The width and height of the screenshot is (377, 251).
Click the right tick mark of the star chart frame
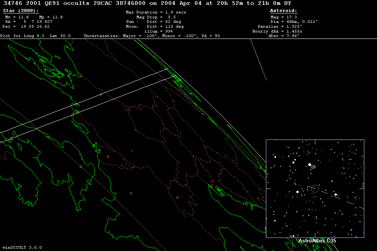click(x=362, y=189)
